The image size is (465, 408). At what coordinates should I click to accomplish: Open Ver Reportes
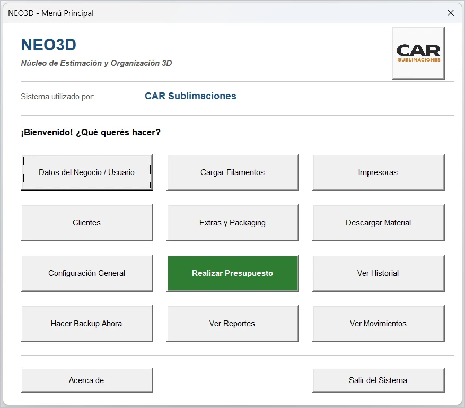[232, 324]
